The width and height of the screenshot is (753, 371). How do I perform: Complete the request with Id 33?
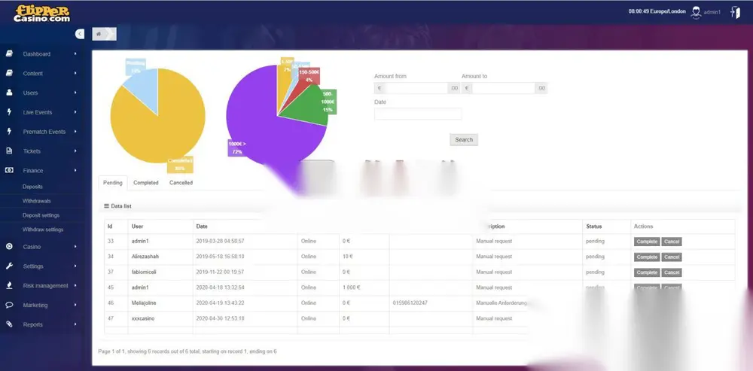pos(647,242)
